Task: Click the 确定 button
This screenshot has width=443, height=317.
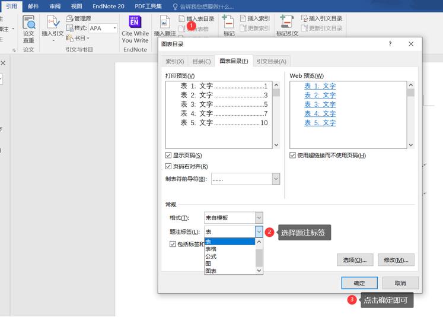Action: 359,283
